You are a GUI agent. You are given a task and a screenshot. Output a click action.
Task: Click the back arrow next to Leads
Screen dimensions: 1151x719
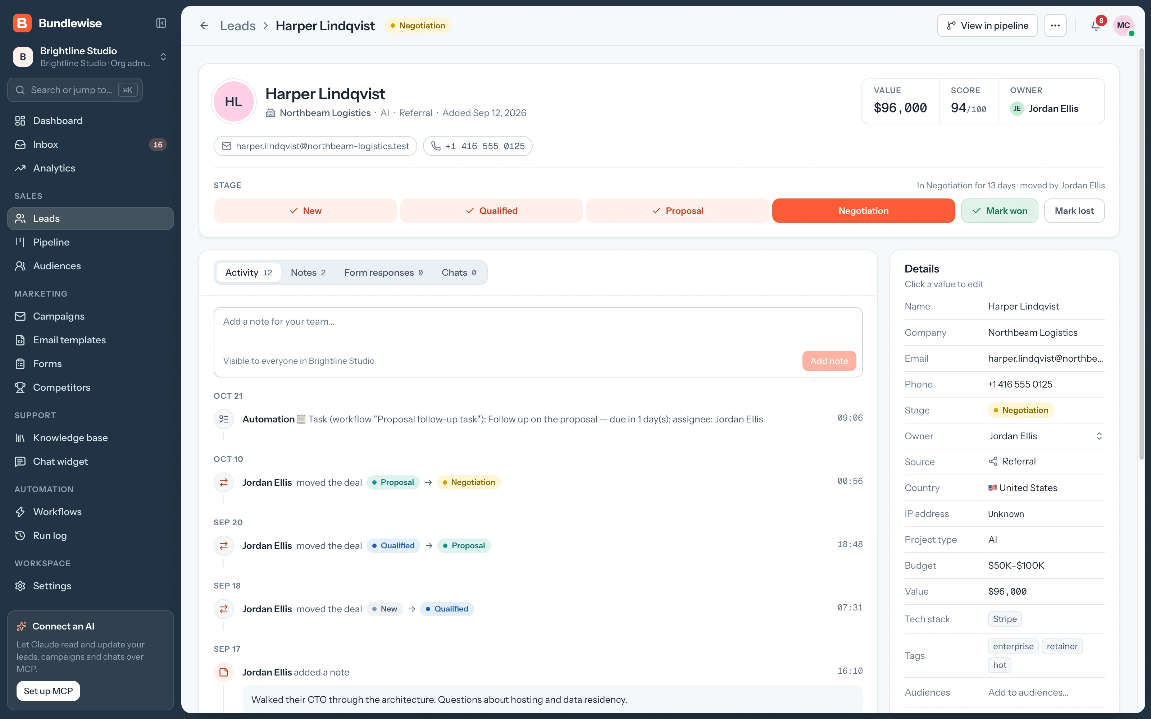pos(204,26)
